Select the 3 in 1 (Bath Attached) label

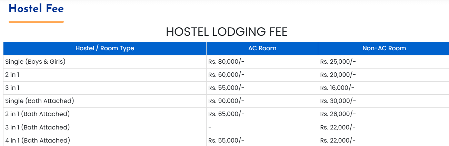pyautogui.click(x=37, y=127)
